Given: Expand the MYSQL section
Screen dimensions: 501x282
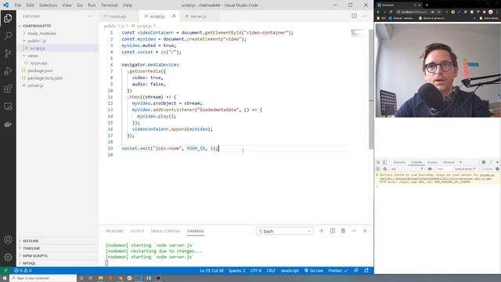Looking at the screenshot, I should (x=29, y=263).
